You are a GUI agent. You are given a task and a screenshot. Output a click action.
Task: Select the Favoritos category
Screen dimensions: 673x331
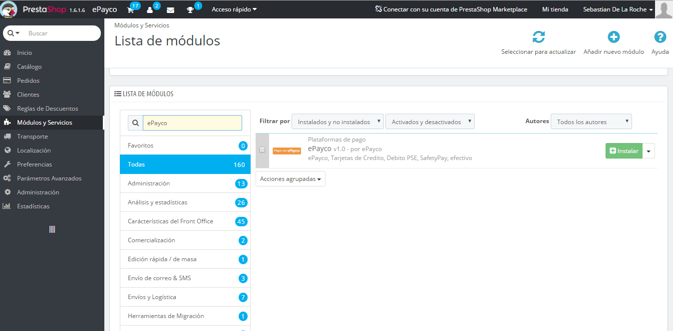(x=185, y=146)
